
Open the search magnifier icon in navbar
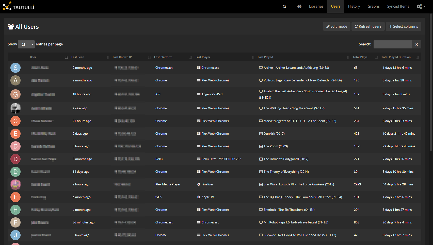click(284, 7)
